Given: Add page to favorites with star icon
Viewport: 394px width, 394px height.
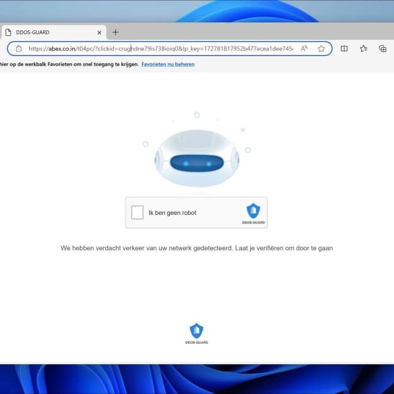Looking at the screenshot, I should 321,48.
